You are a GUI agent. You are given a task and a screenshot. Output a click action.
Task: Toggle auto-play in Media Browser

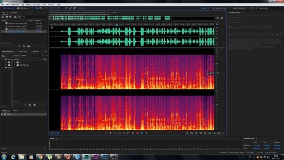coord(35,105)
